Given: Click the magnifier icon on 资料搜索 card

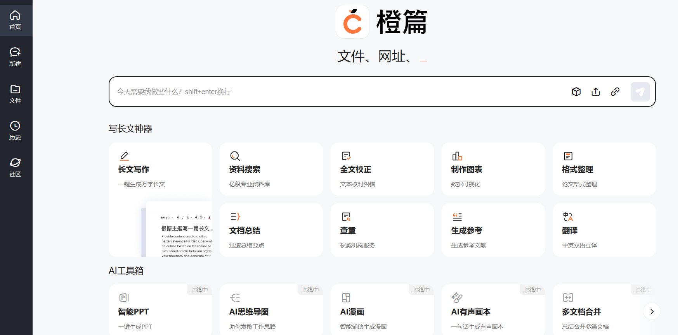Looking at the screenshot, I should point(235,156).
